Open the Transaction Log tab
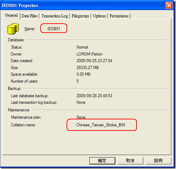This screenshot has height=169, width=176. 55,16
